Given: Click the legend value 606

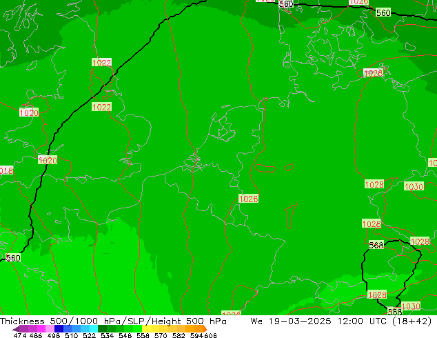Looking at the screenshot, I should pos(210,335).
